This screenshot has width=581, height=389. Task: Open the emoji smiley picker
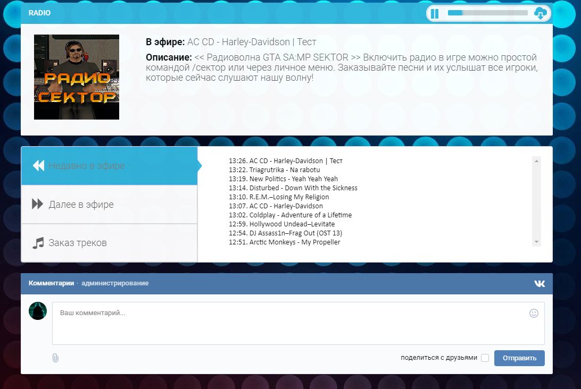[534, 313]
